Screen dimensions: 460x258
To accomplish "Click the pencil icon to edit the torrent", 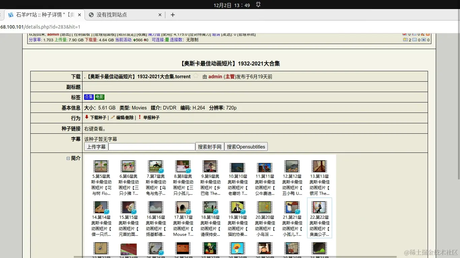I will [x=113, y=118].
